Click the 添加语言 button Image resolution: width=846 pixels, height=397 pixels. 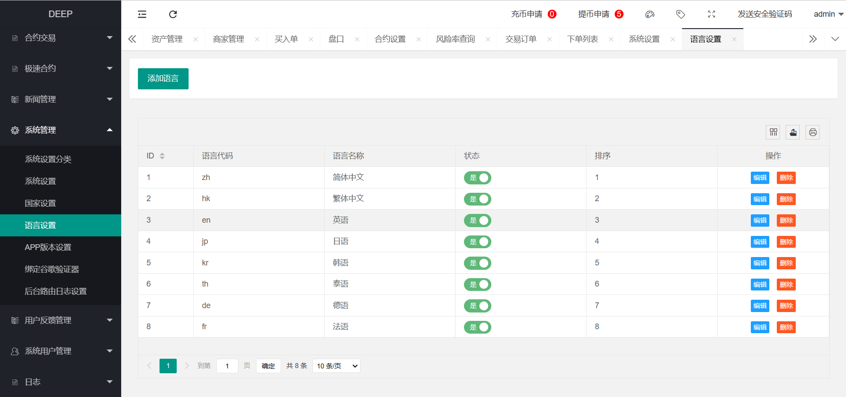click(163, 79)
